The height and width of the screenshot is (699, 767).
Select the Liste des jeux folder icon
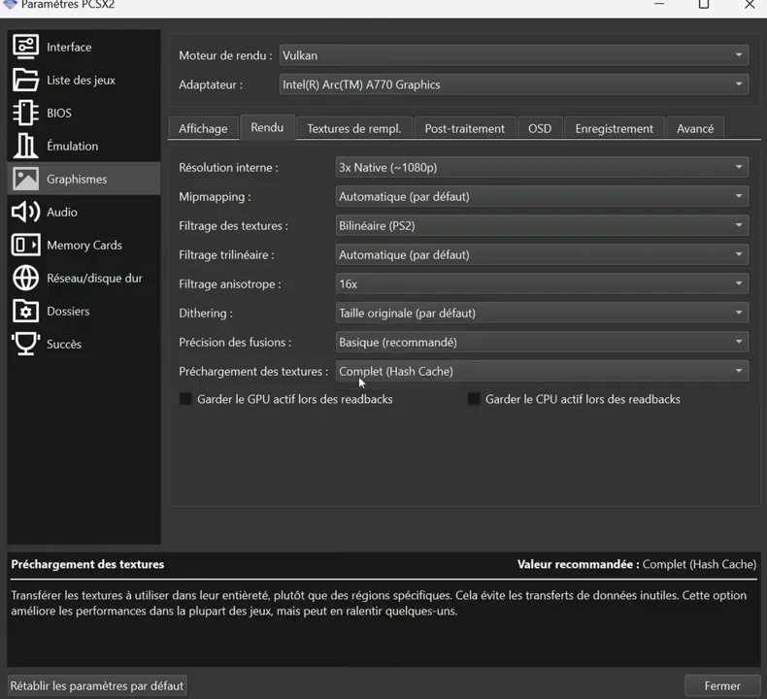click(25, 80)
